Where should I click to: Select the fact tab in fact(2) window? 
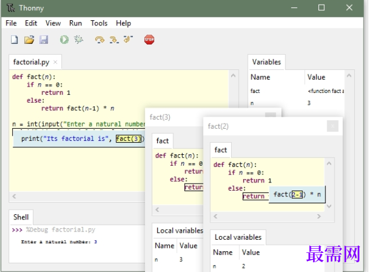point(221,150)
